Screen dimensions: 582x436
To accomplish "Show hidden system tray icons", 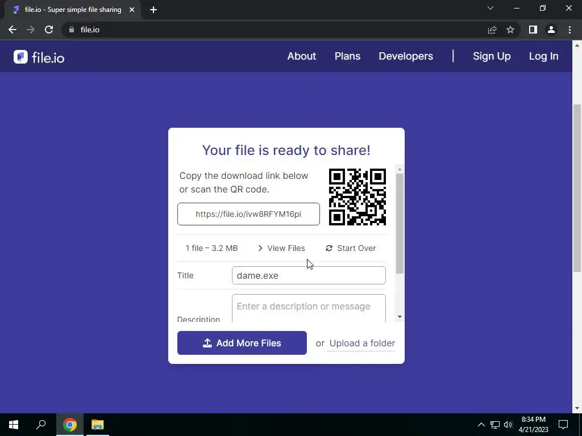I will (x=481, y=425).
